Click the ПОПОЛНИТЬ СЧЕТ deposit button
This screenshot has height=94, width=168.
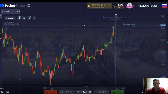(148, 6)
